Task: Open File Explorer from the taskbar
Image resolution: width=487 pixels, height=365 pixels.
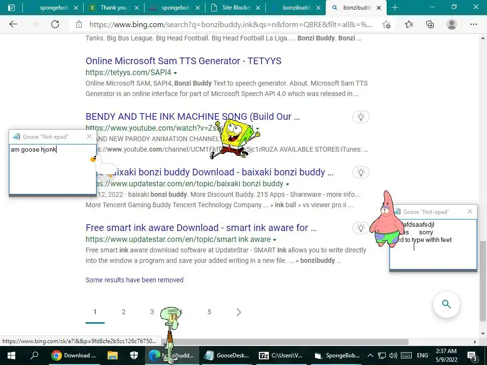Action: point(112,355)
